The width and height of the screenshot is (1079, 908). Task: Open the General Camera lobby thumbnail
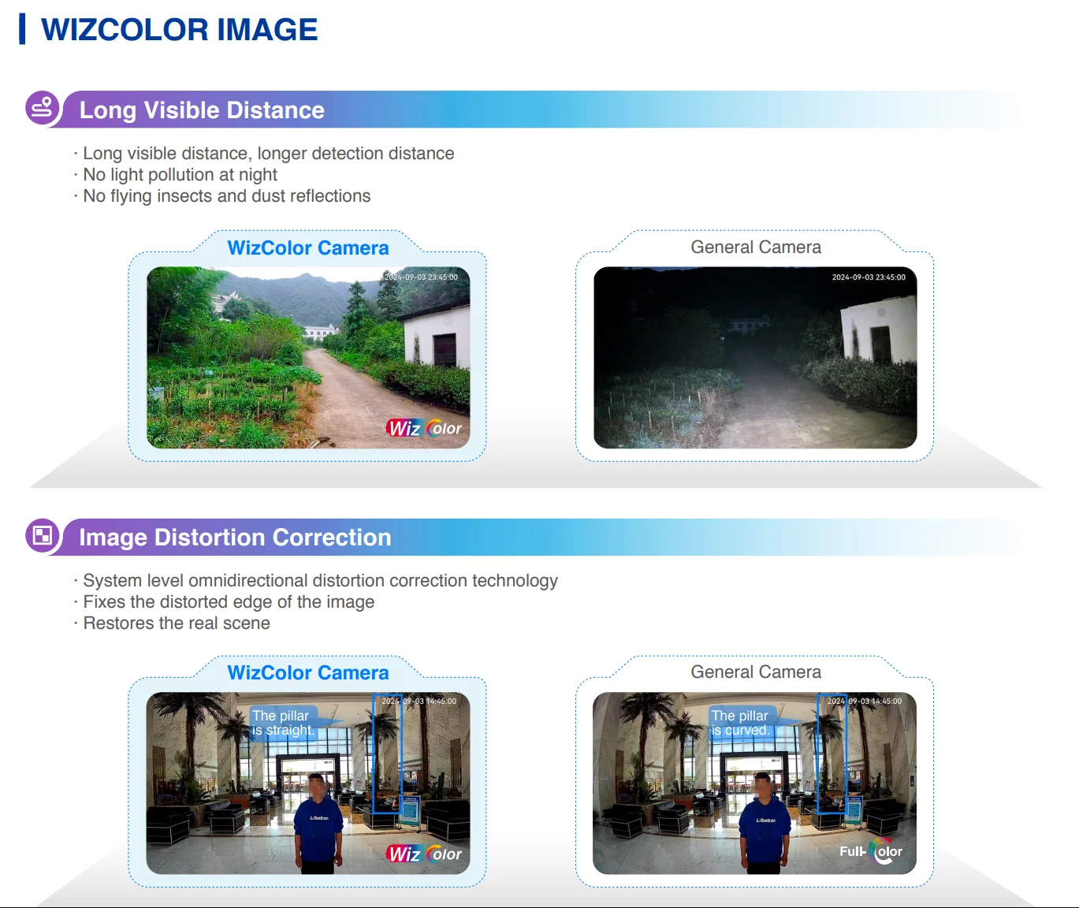pos(755,783)
